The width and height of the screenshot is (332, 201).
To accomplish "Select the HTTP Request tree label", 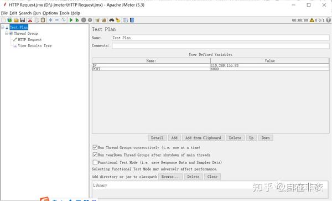I will click(x=30, y=39).
